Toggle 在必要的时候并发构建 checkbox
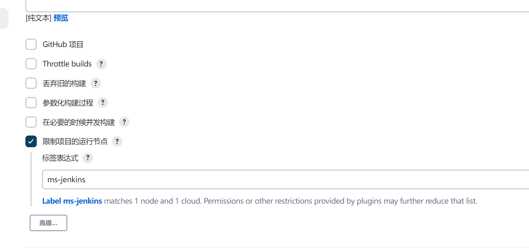529x250 pixels. [x=31, y=122]
